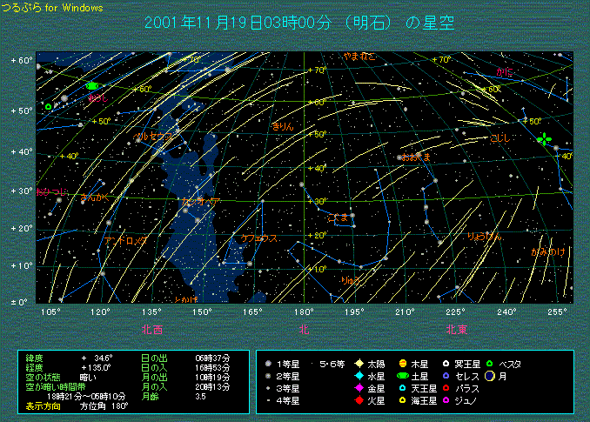
Task: Click the Saturn (土星) green oval in legend
Action: (x=403, y=375)
